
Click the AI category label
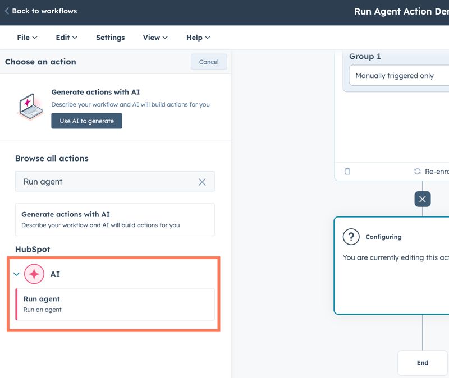click(55, 274)
